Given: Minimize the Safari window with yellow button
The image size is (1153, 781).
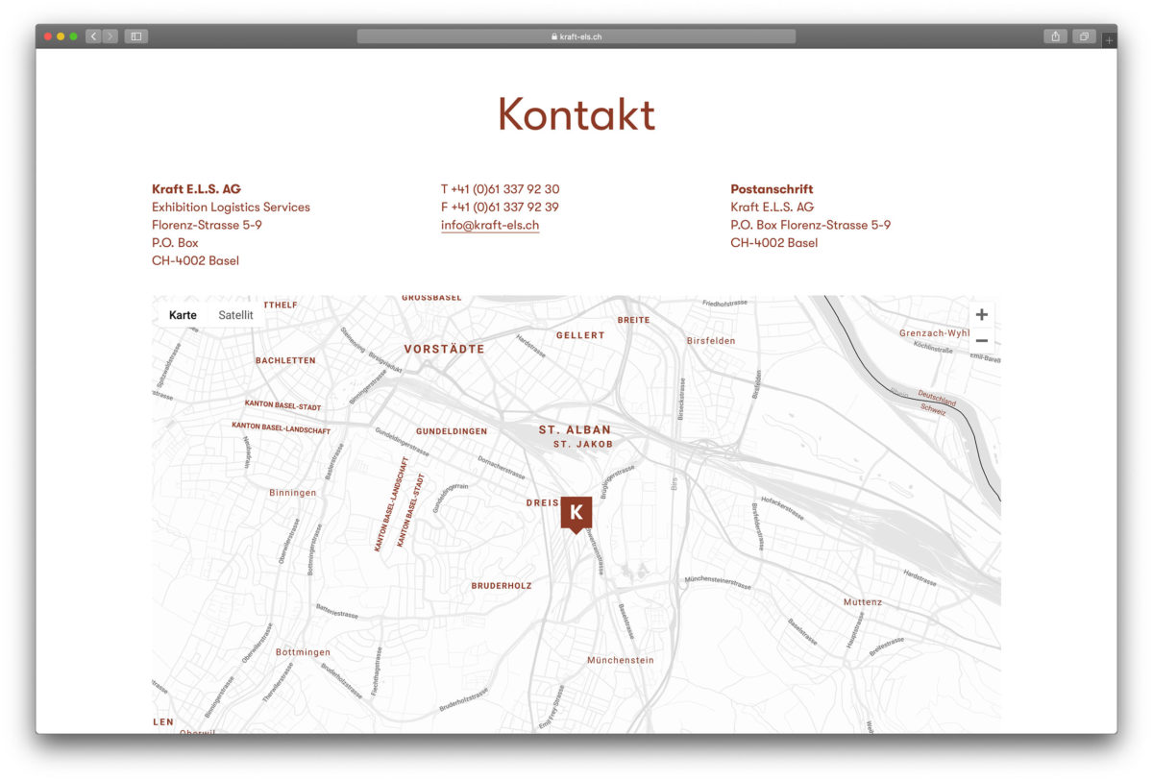Looking at the screenshot, I should (x=61, y=37).
